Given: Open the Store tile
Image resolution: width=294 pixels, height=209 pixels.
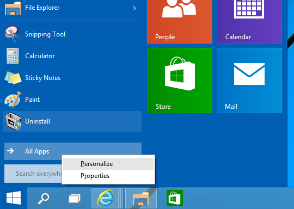Looking at the screenshot, I should pos(180,81).
